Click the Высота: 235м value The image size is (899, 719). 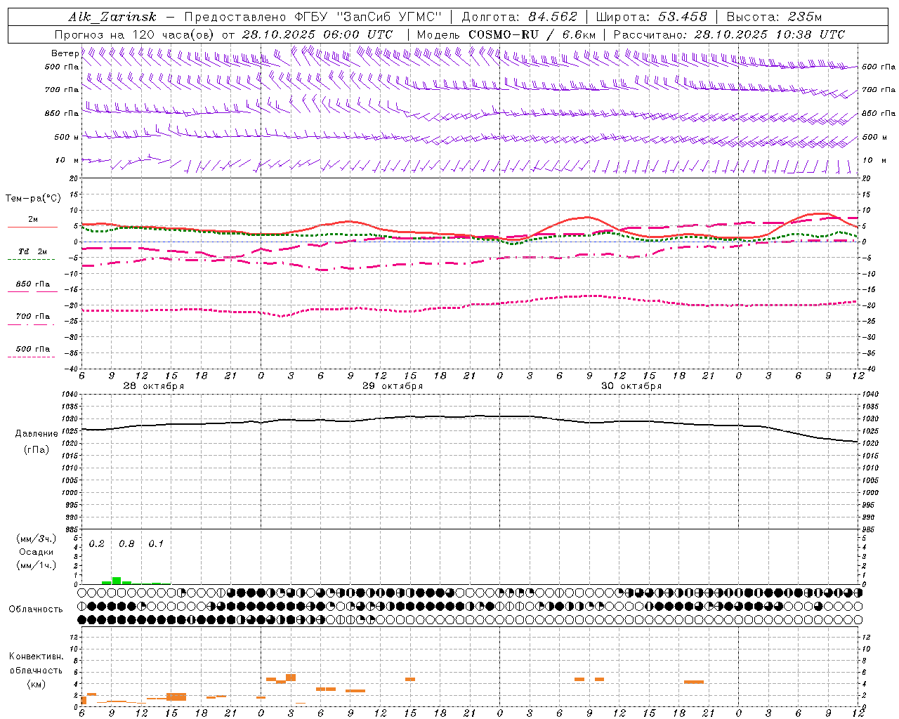pos(773,17)
